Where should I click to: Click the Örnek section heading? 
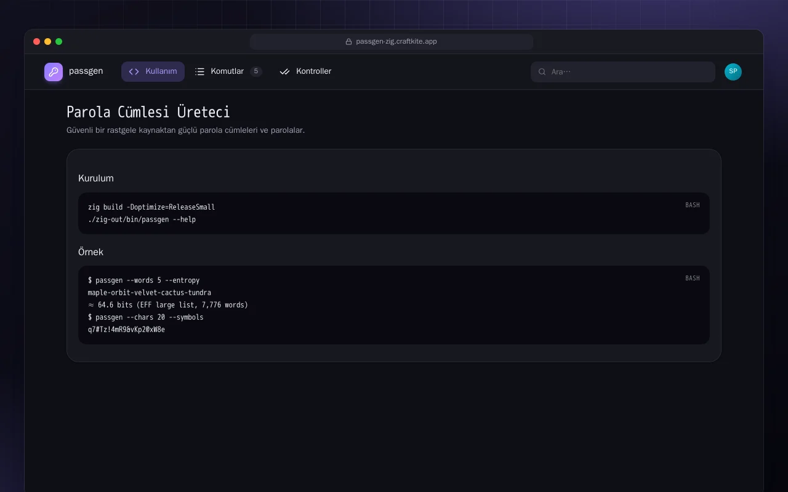(x=91, y=252)
